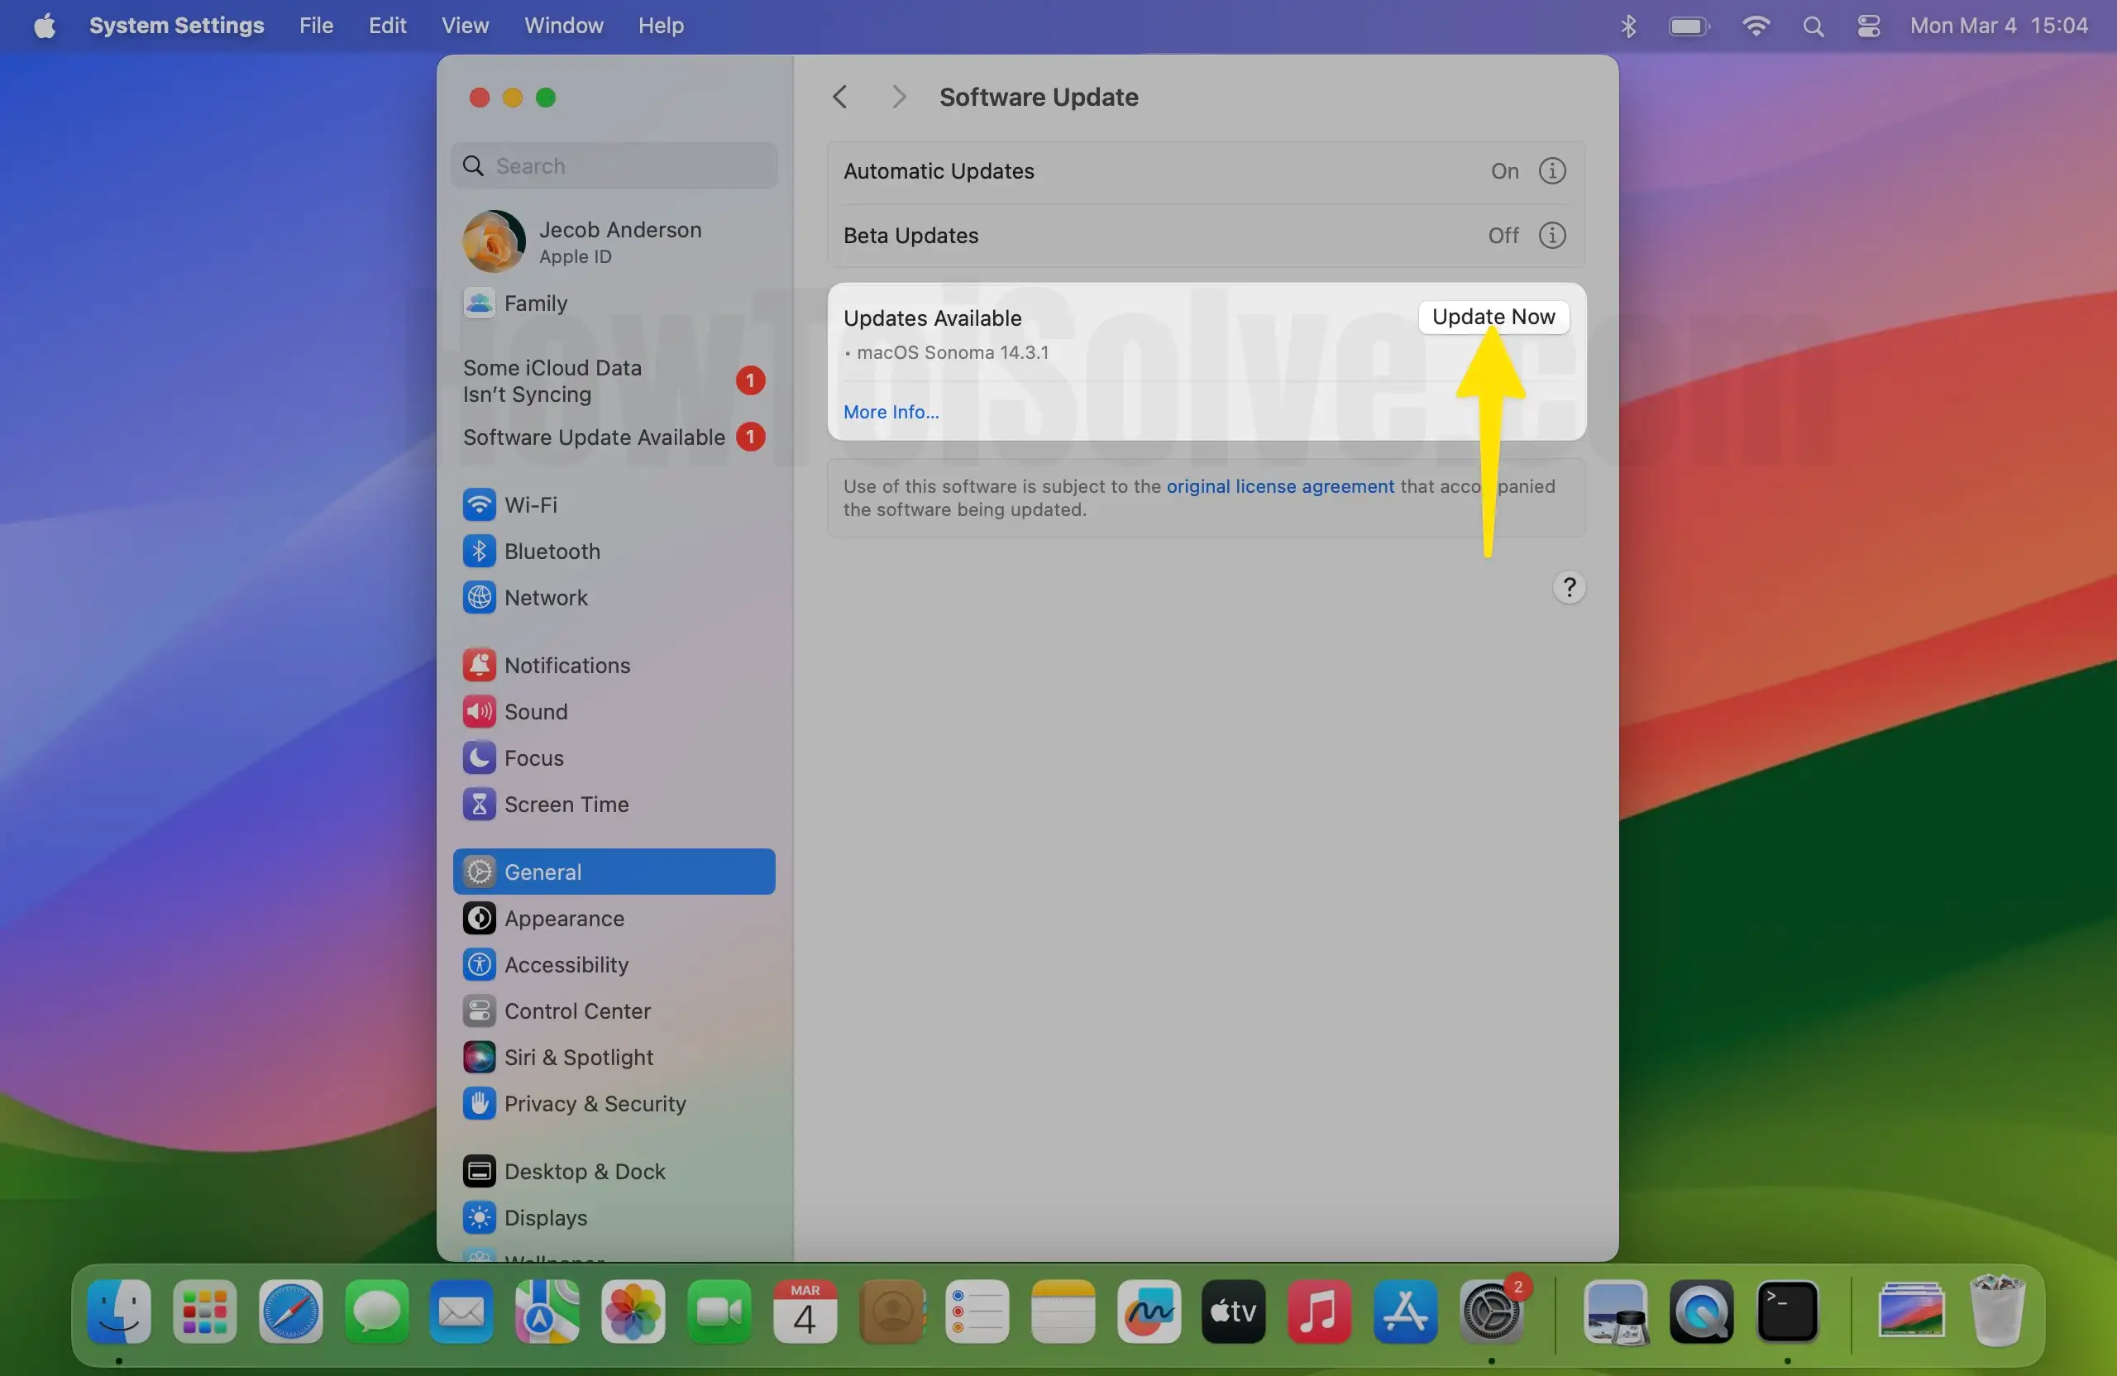The width and height of the screenshot is (2117, 1376).
Task: Open the Apple menu
Action: [x=44, y=26]
